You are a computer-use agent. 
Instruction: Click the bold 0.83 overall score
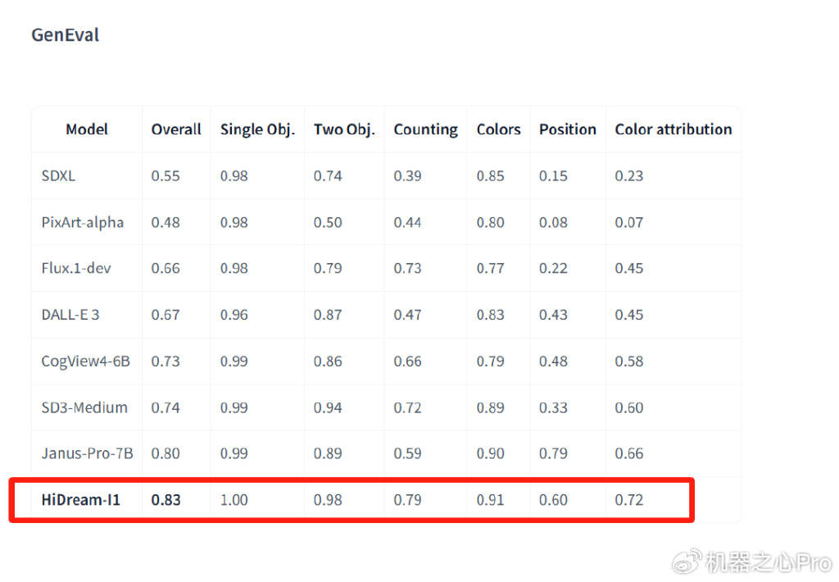166,499
